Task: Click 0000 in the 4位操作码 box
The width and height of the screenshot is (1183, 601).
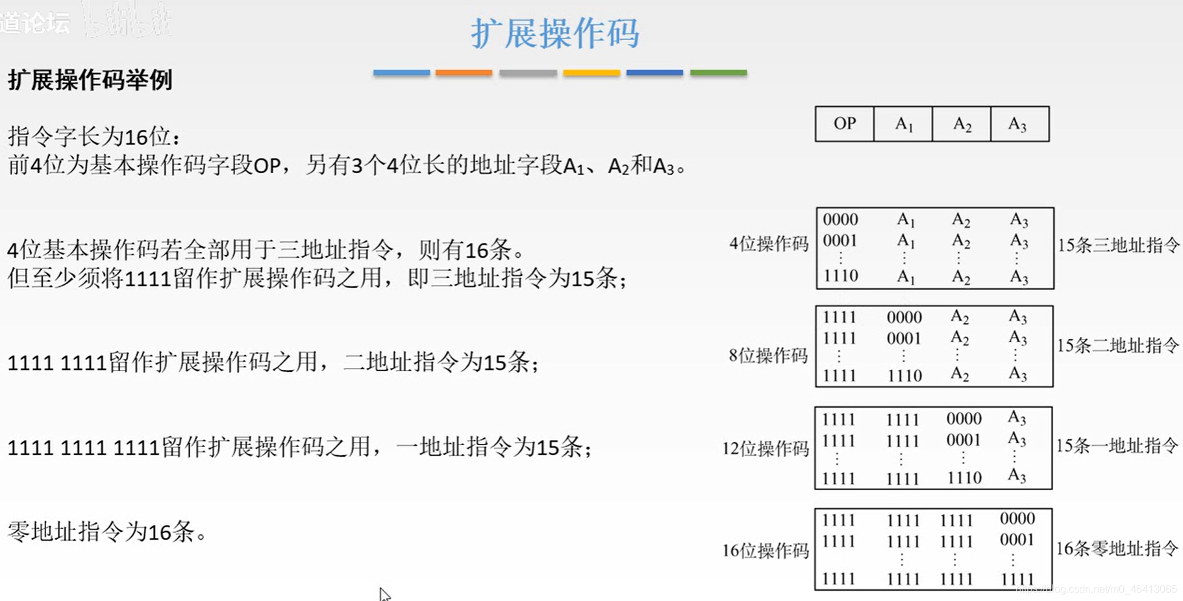Action: [841, 219]
